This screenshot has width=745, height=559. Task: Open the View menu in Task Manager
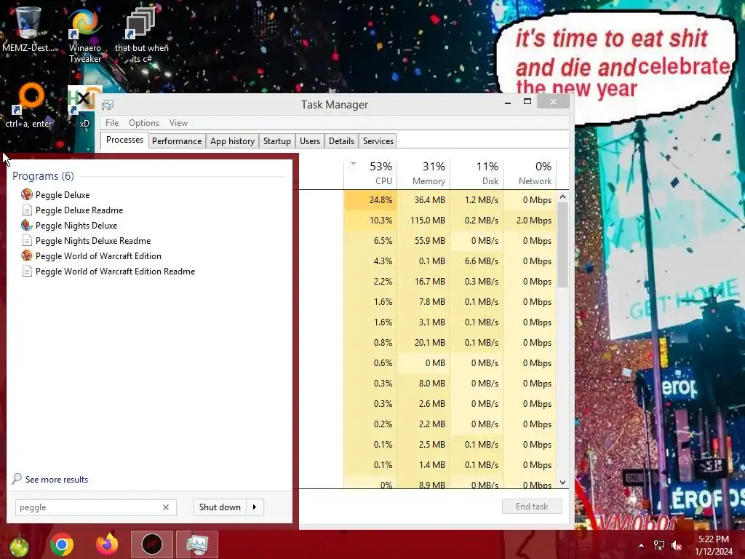179,122
